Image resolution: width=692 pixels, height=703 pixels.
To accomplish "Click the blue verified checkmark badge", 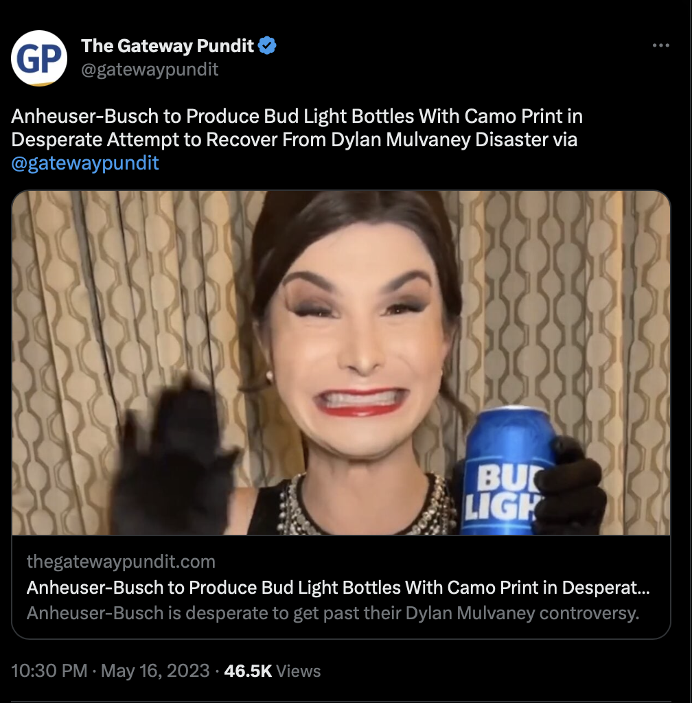I will tap(267, 46).
